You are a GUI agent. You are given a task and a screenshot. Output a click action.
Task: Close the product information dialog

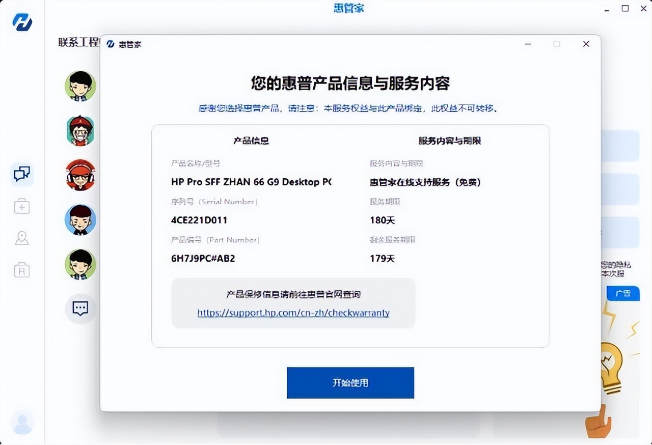(x=586, y=44)
